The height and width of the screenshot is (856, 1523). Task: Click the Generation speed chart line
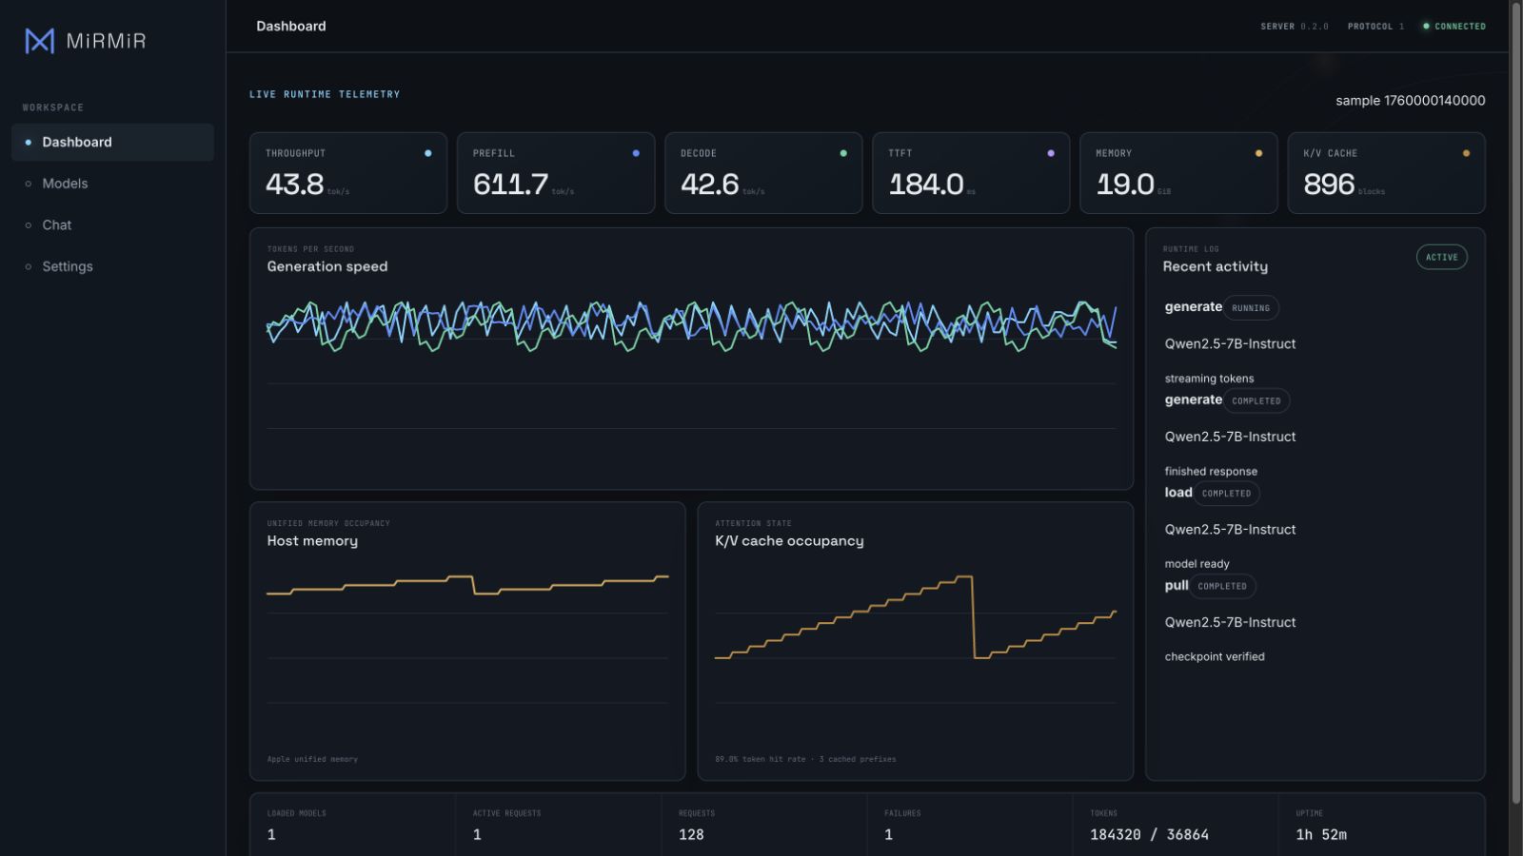(691, 325)
